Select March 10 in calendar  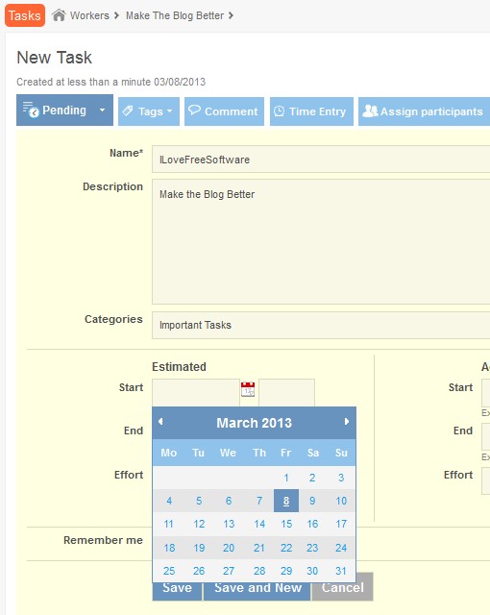point(341,501)
